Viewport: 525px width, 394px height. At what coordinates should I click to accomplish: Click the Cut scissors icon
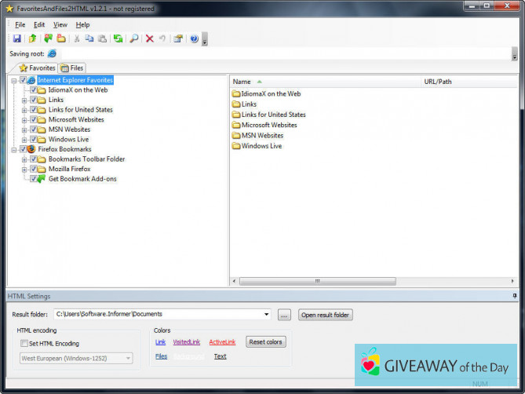click(x=77, y=38)
